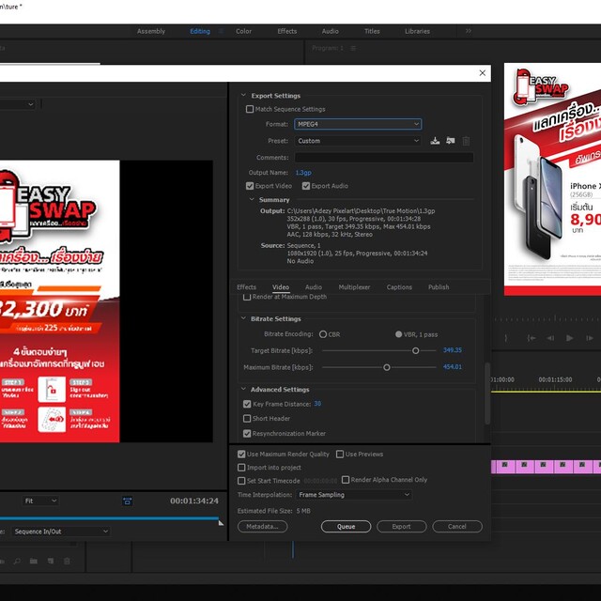Switch to the Video export tab
The image size is (601, 601).
281,287
